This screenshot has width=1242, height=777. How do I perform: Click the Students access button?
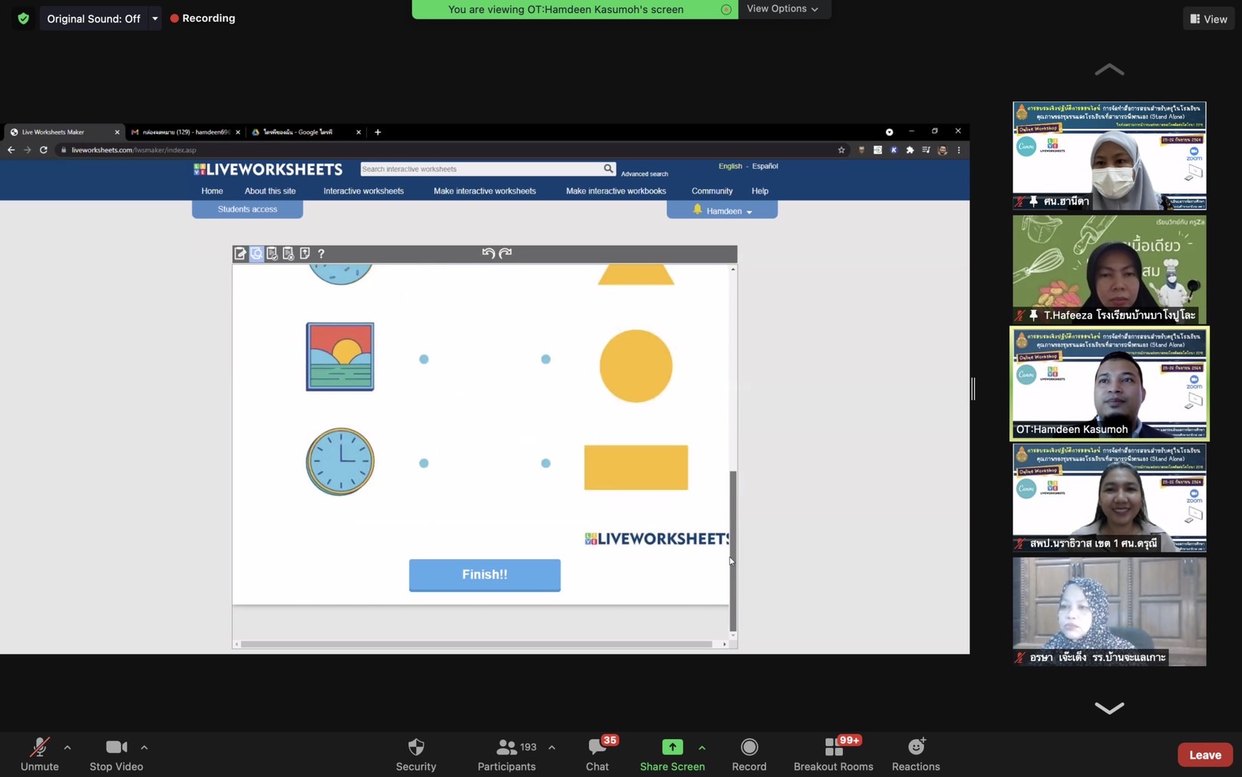click(x=247, y=209)
